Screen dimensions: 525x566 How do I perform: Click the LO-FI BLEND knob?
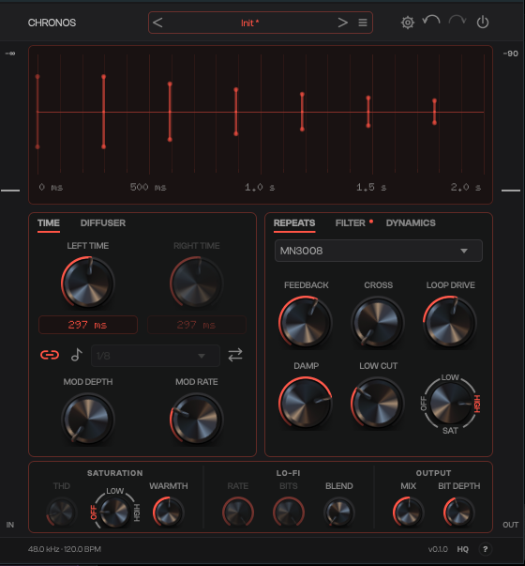(339, 512)
